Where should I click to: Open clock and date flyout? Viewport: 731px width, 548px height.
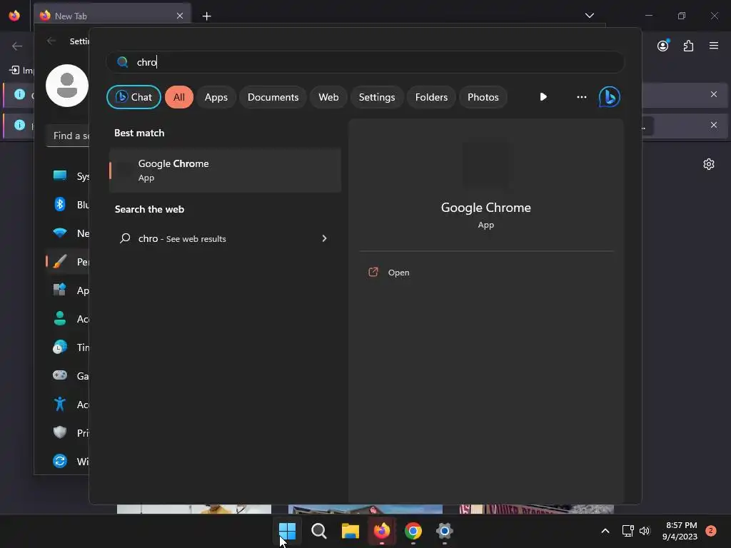[680, 531]
